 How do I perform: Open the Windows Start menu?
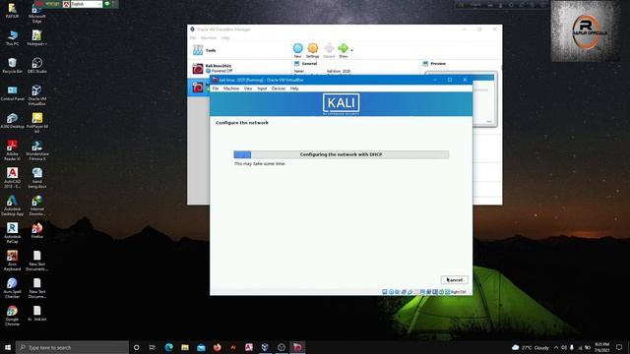pyautogui.click(x=8, y=347)
